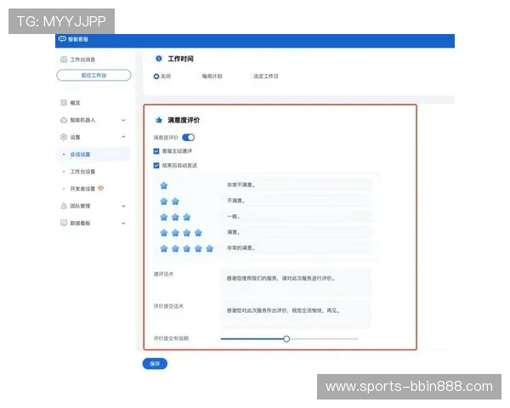Click the 评价提交有效期 slider handle
Screen dimensions: 510x408
tap(286, 338)
